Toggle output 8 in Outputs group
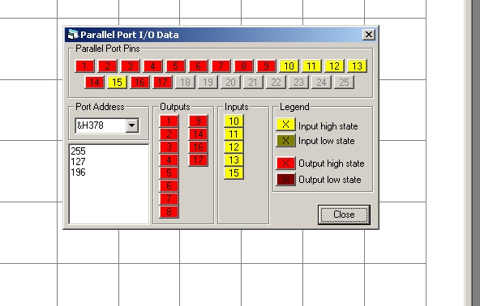 169,212
